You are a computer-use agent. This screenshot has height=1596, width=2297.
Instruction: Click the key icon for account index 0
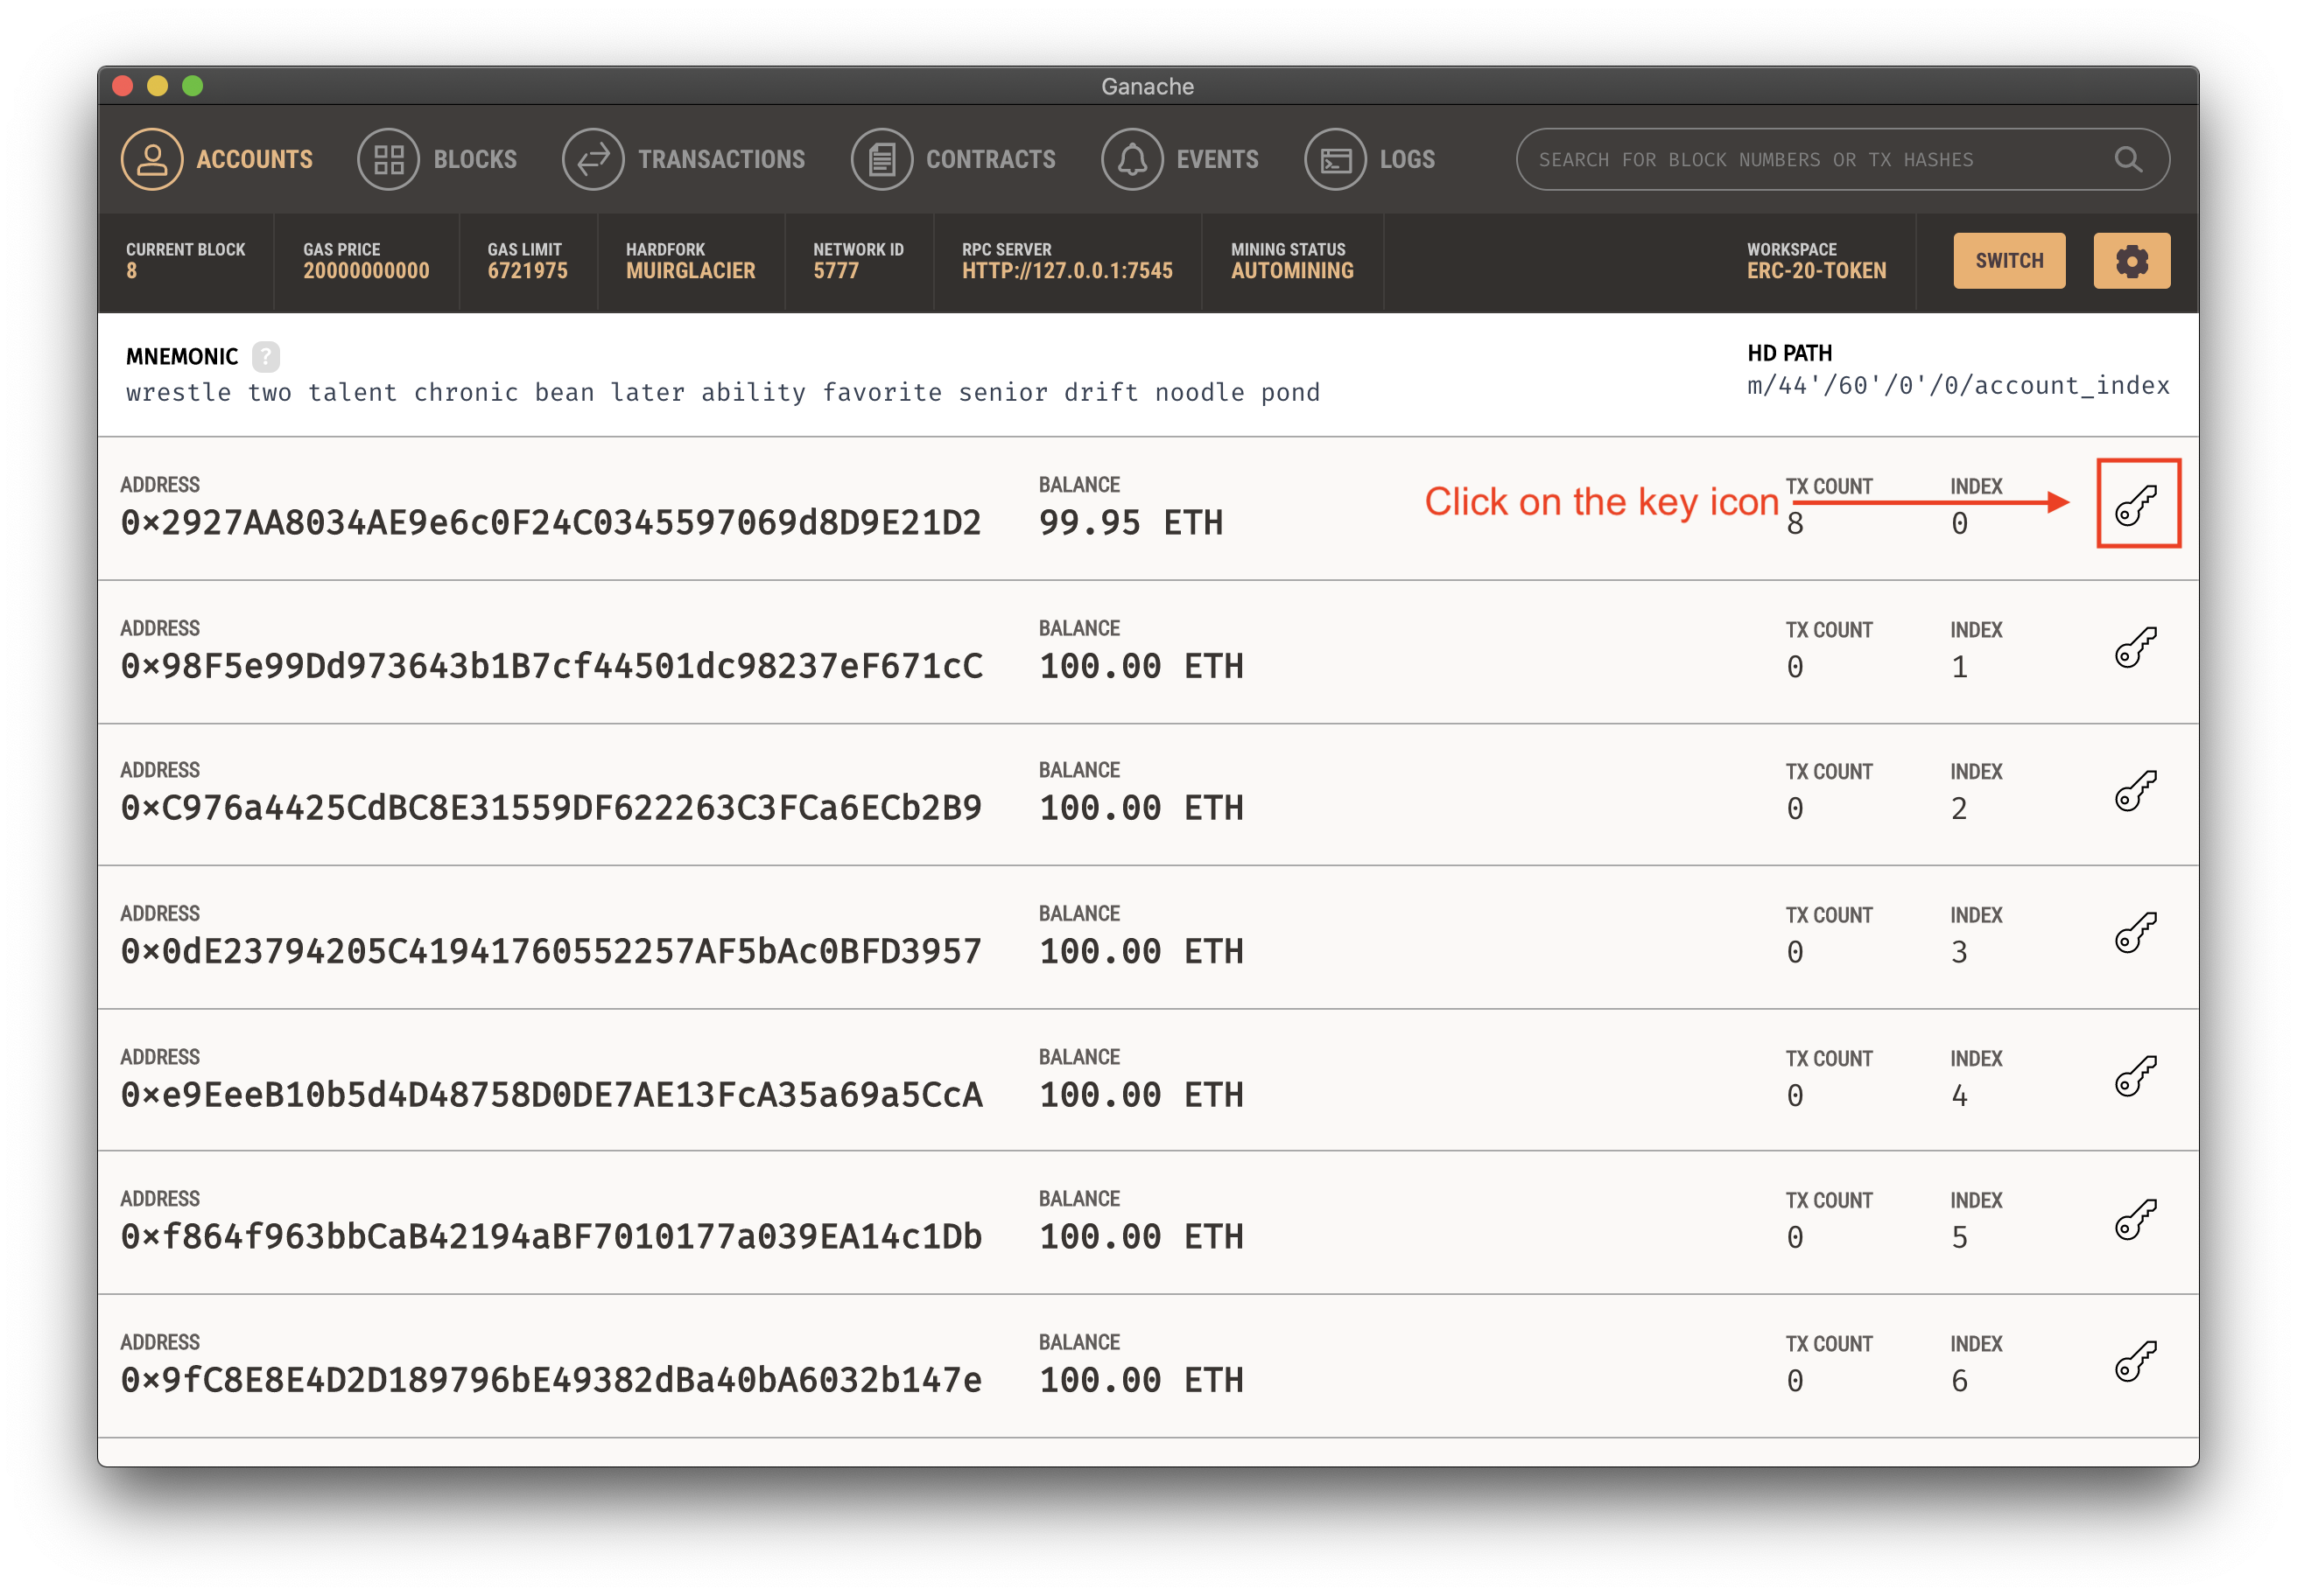[2136, 505]
